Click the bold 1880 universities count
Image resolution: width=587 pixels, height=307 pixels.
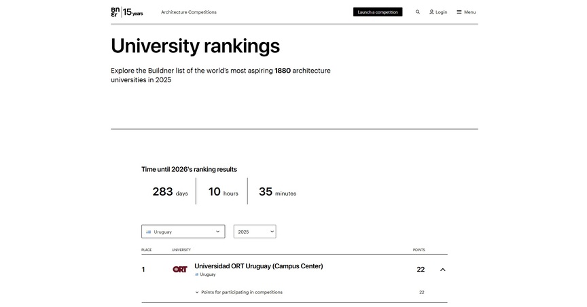pos(283,71)
